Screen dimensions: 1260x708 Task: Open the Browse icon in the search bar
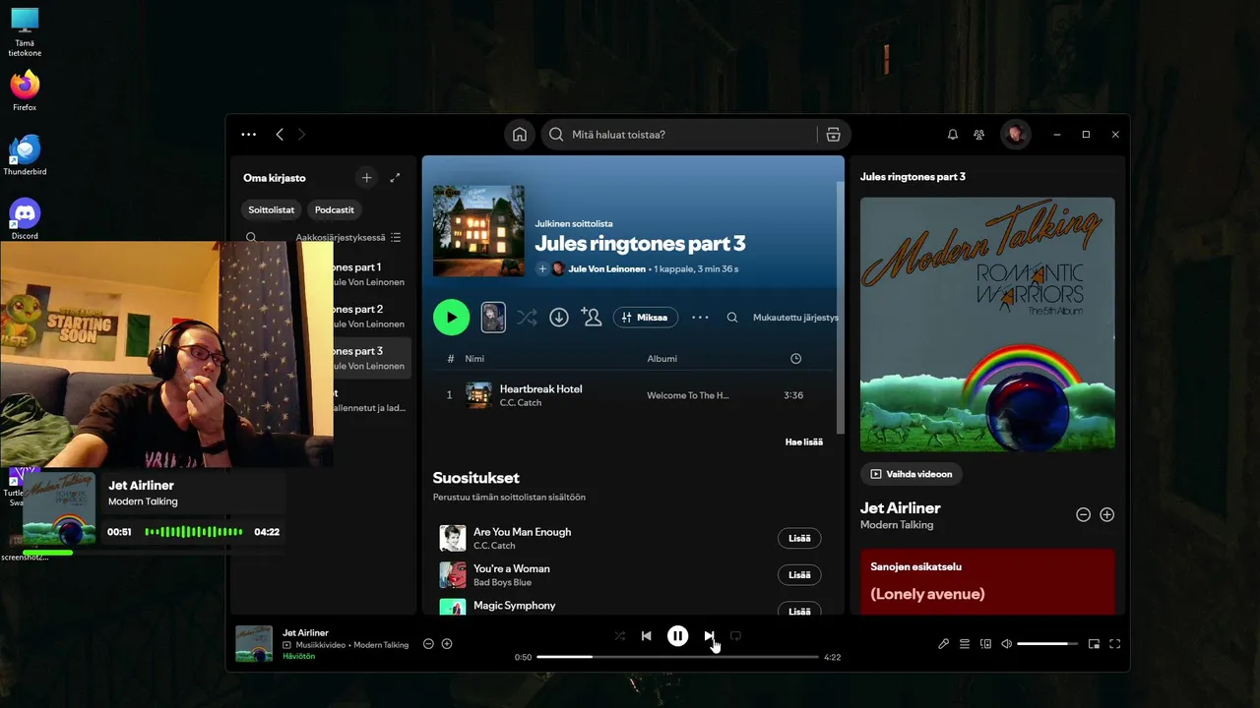(834, 135)
